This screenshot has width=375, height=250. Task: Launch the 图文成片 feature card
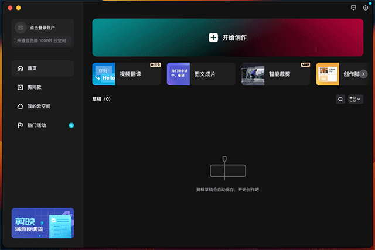(x=201, y=74)
